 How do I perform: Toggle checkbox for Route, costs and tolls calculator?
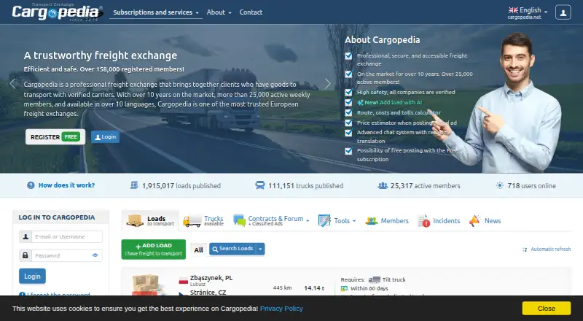pyautogui.click(x=348, y=112)
